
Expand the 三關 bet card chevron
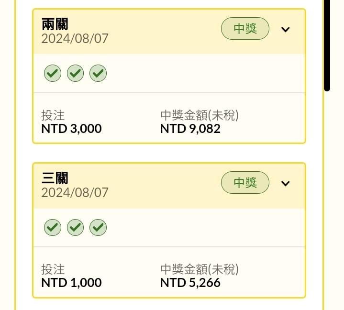286,183
